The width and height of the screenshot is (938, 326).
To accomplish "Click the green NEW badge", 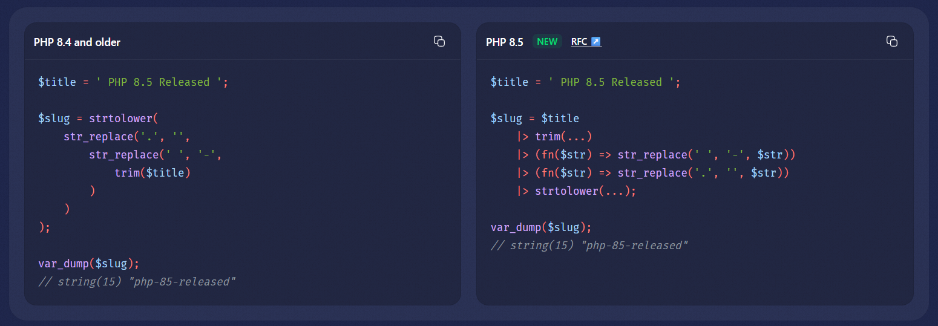I will click(x=547, y=42).
